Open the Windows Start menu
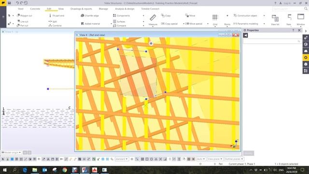This screenshot has height=174, width=309. 4,170
